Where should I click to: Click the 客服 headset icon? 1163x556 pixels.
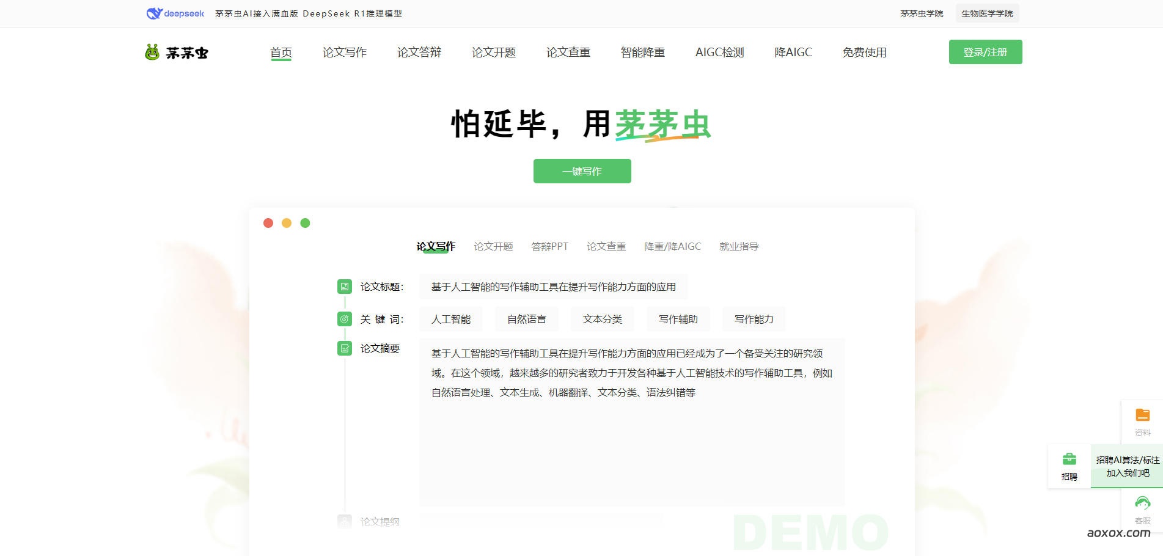(x=1142, y=503)
